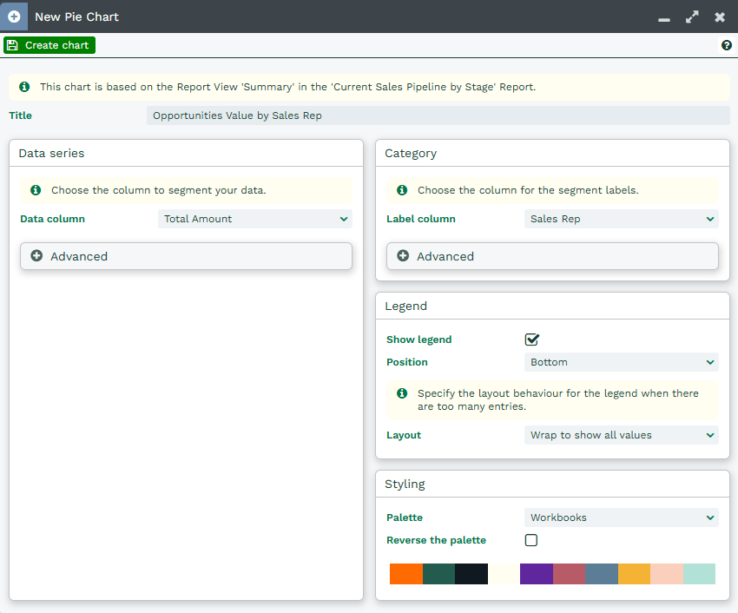Minimize the New Pie Chart window
738x613 pixels.
coord(664,18)
